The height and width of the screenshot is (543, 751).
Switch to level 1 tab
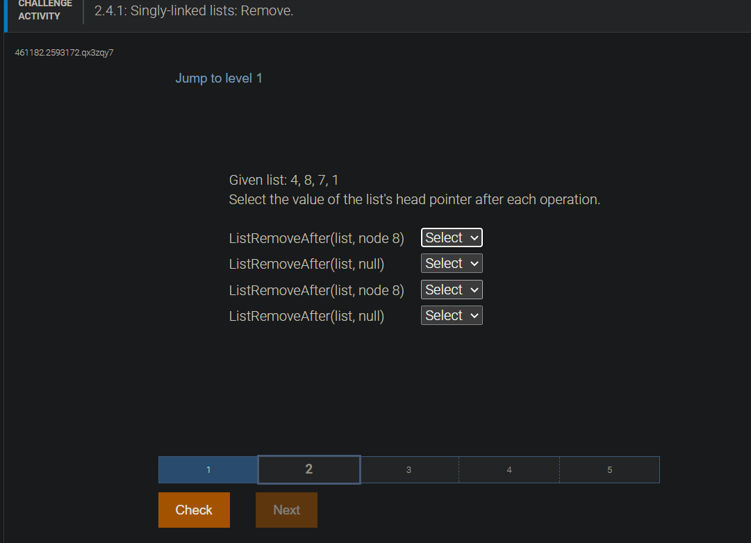[207, 469]
